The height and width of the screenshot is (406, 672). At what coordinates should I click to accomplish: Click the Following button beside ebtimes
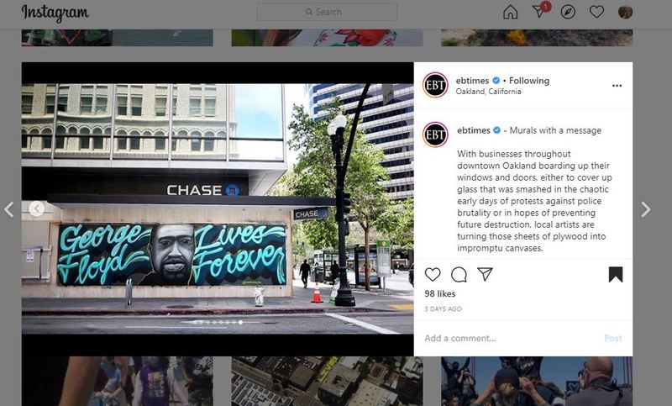pyautogui.click(x=529, y=81)
